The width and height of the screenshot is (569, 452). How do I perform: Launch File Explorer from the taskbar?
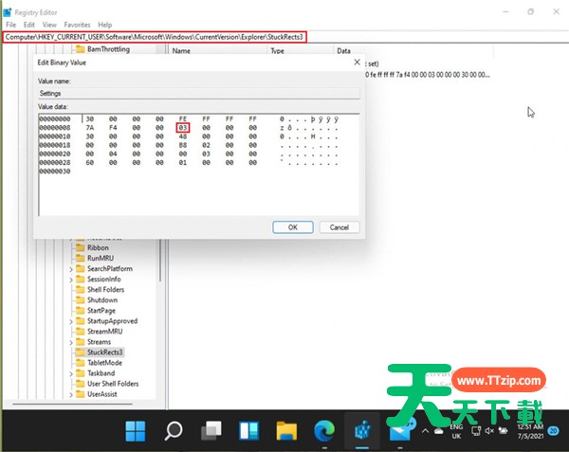coord(286,432)
